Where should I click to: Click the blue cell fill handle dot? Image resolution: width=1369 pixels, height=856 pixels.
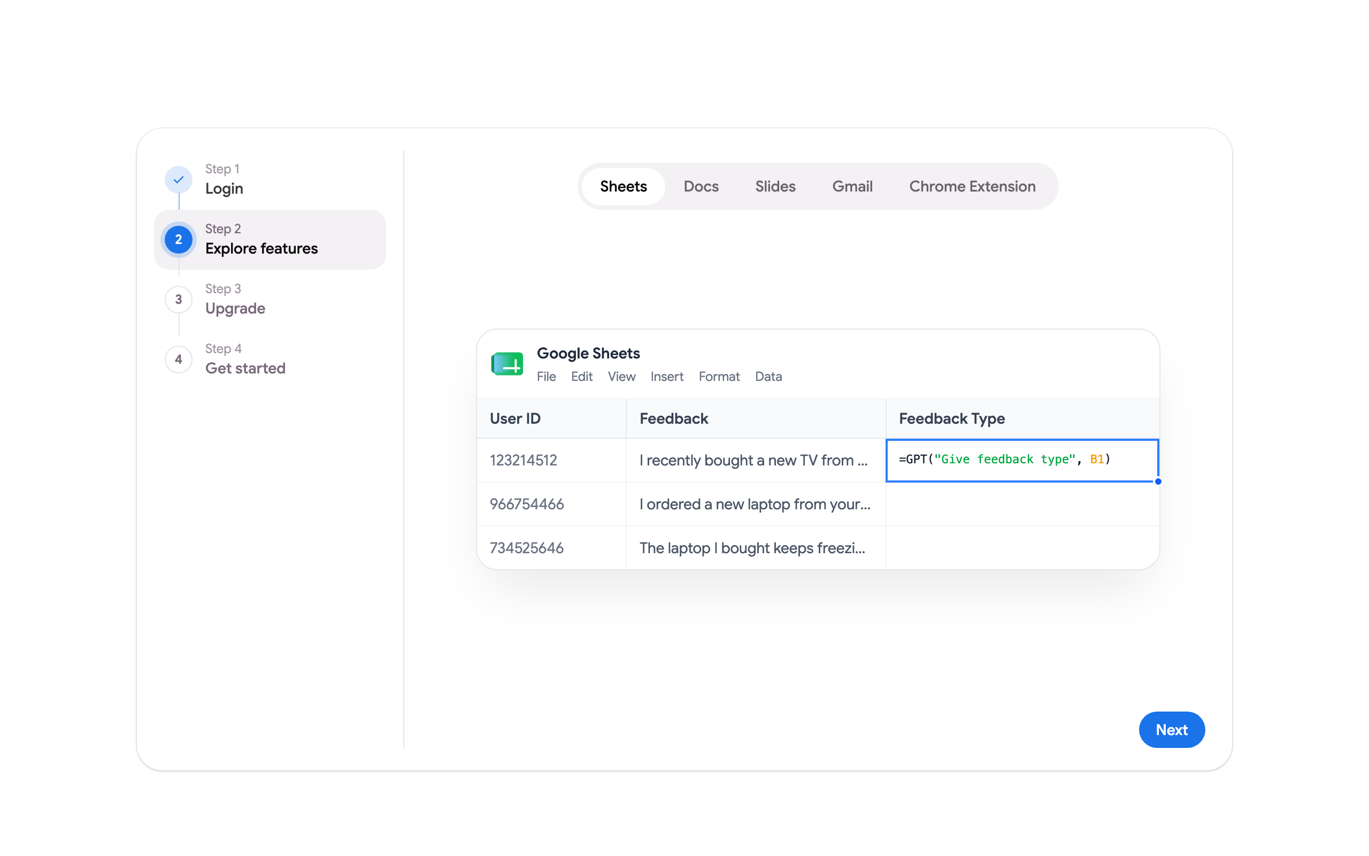pos(1158,481)
